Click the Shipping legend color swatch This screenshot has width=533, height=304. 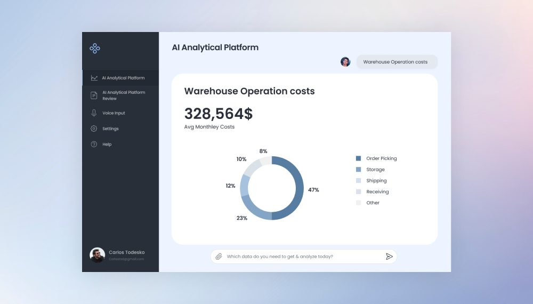pyautogui.click(x=358, y=181)
